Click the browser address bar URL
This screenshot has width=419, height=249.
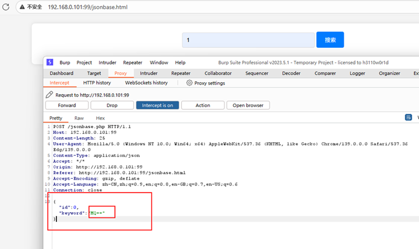point(88,7)
